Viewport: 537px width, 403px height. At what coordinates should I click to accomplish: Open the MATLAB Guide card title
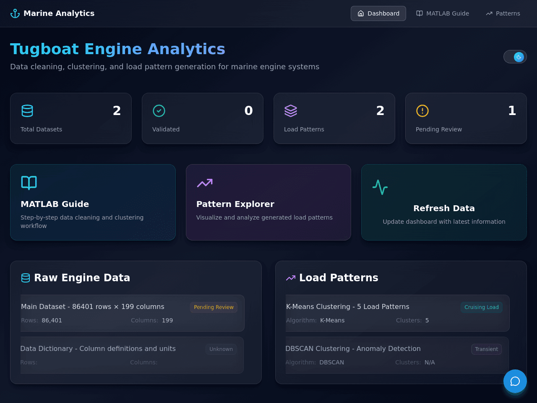55,204
